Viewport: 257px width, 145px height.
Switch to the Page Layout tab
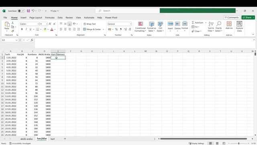pyautogui.click(x=36, y=18)
